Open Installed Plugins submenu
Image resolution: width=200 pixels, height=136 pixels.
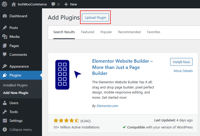(15, 85)
